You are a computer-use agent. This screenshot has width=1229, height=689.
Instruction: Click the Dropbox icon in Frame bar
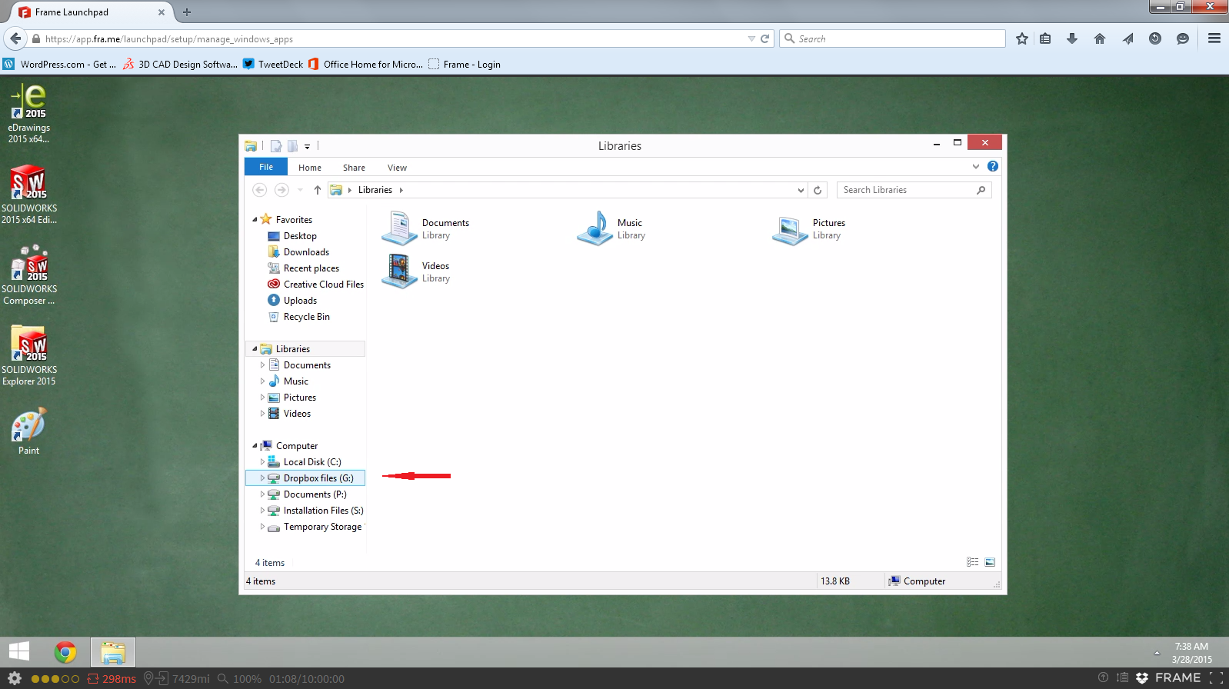[1142, 677]
